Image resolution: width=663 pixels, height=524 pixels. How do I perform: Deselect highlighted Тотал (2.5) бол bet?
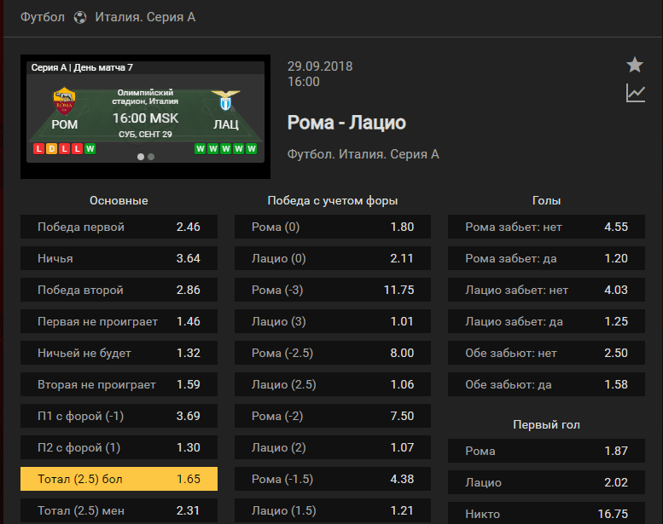[x=119, y=479]
